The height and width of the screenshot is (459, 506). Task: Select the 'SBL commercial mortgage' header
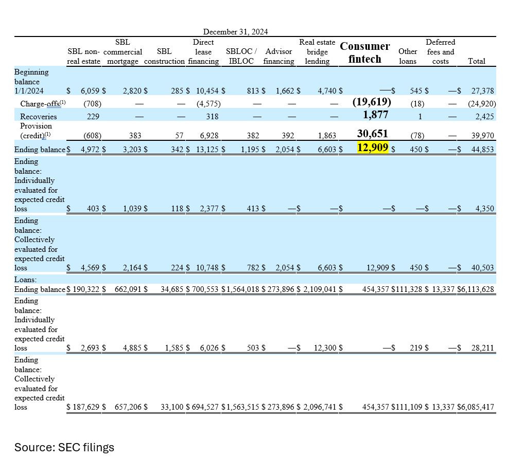point(123,51)
